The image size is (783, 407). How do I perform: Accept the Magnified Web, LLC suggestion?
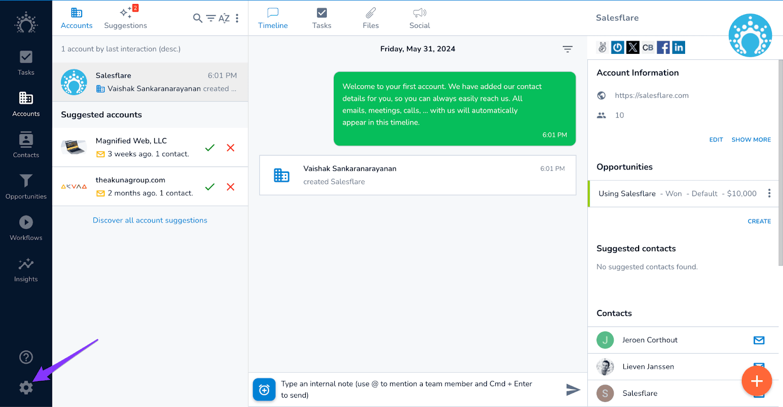(x=210, y=147)
